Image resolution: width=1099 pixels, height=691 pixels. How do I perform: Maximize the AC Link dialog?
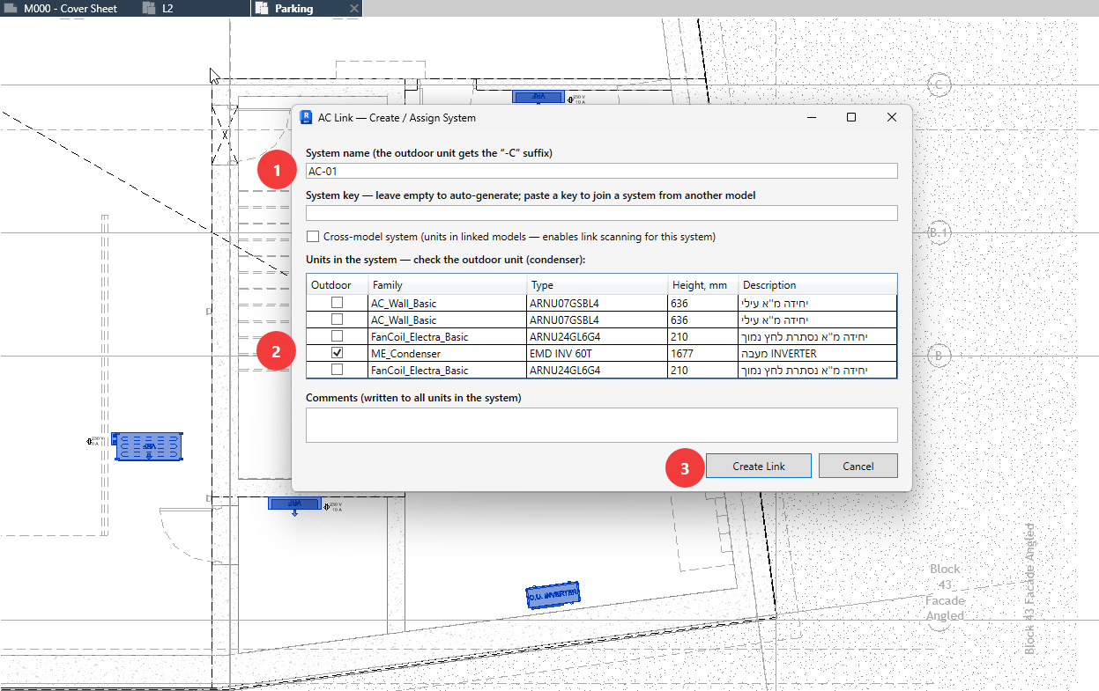tap(851, 117)
